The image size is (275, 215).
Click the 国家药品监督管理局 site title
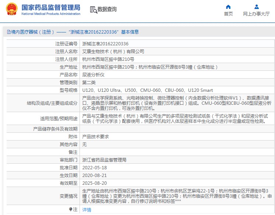51,7
